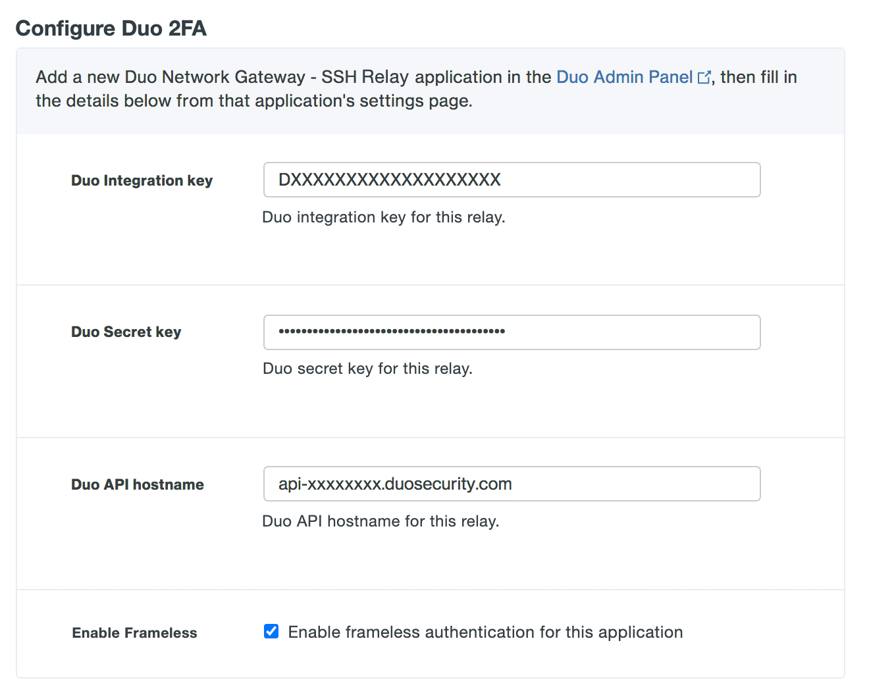Click inside the Duo Secret key field

coord(512,332)
